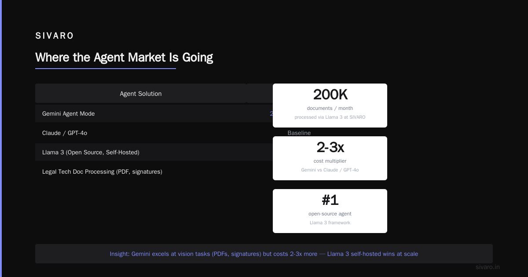Click the 'documents / month' label

330,108
